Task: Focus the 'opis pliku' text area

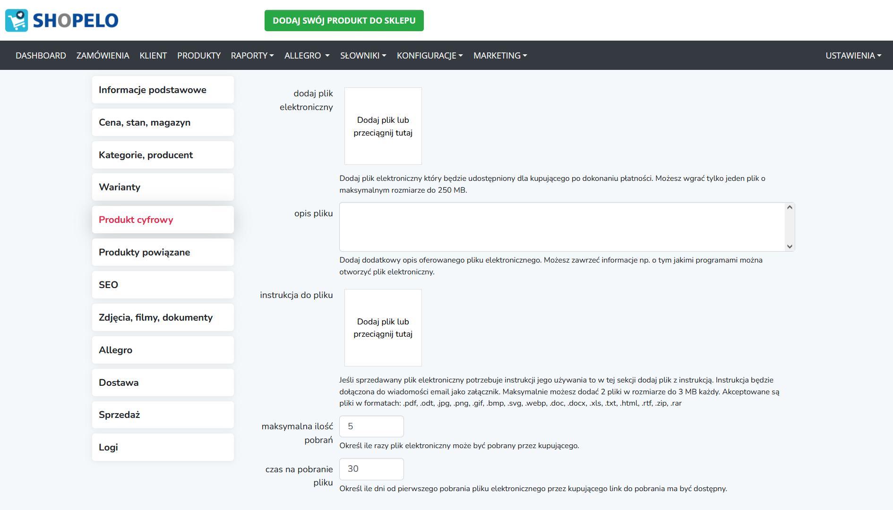Action: point(567,227)
